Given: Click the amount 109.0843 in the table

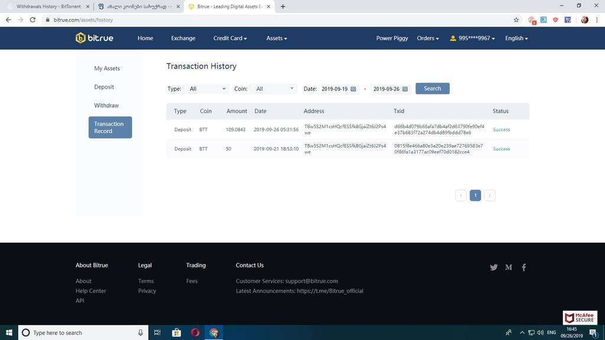Looking at the screenshot, I should coord(236,129).
